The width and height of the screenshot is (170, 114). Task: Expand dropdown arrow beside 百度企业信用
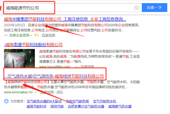point(31,35)
